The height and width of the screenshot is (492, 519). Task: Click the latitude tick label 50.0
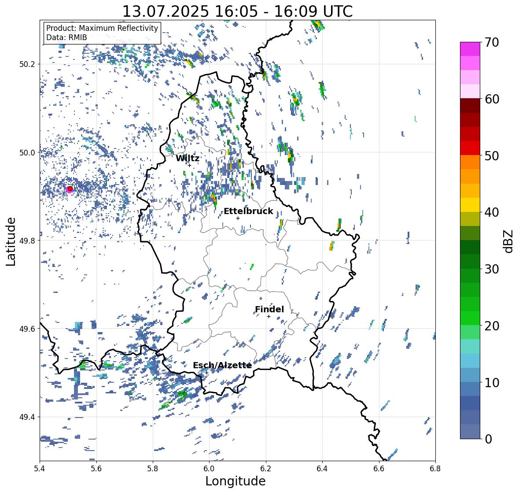tap(27, 153)
